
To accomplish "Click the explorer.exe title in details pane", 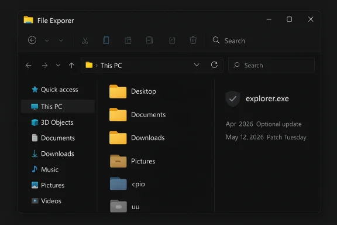I will 267,98.
